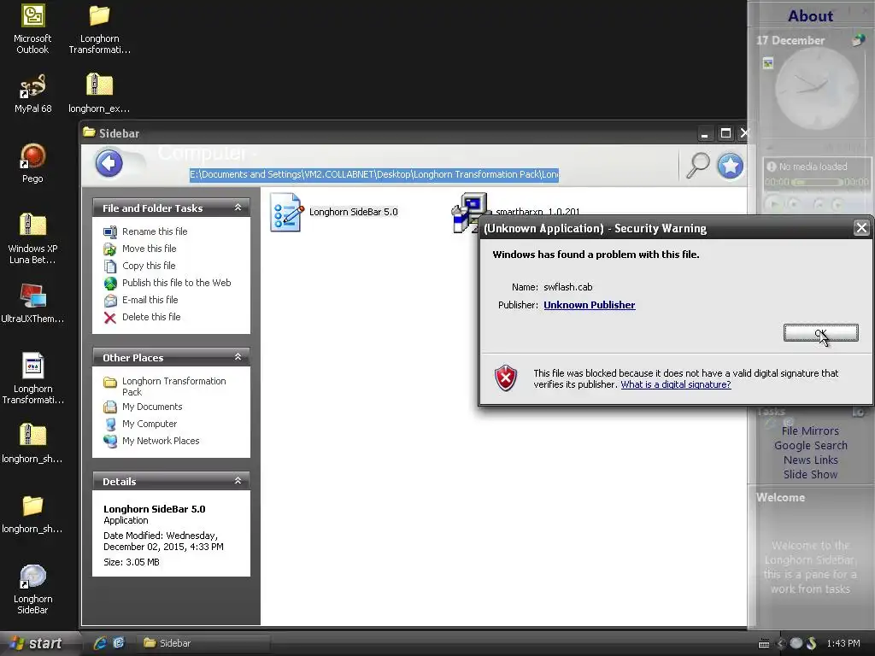The height and width of the screenshot is (656, 875).
Task: Open File Mirrors sidebar link
Action: [x=810, y=431]
